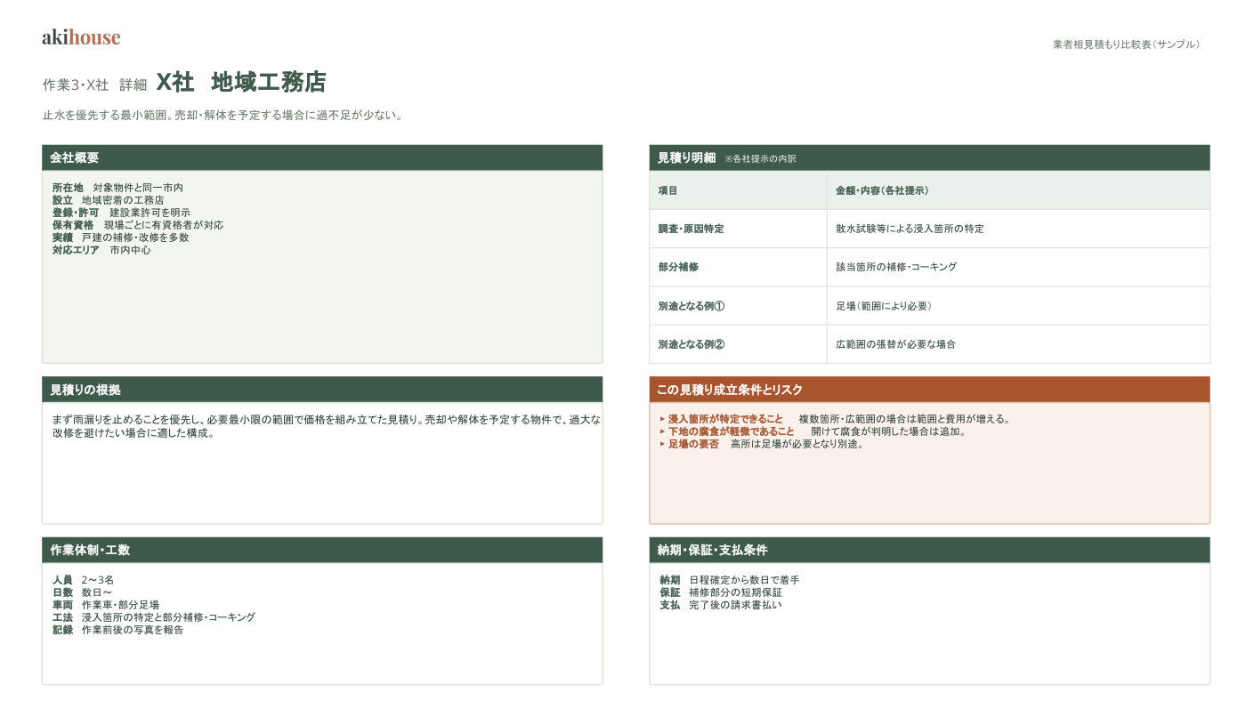Click the '作業体制・工数' section header

322,550
